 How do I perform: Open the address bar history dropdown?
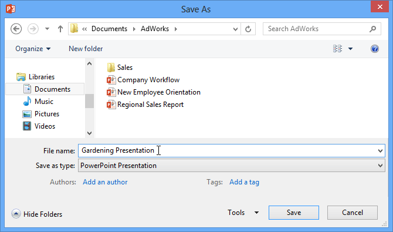pyautogui.click(x=235, y=29)
